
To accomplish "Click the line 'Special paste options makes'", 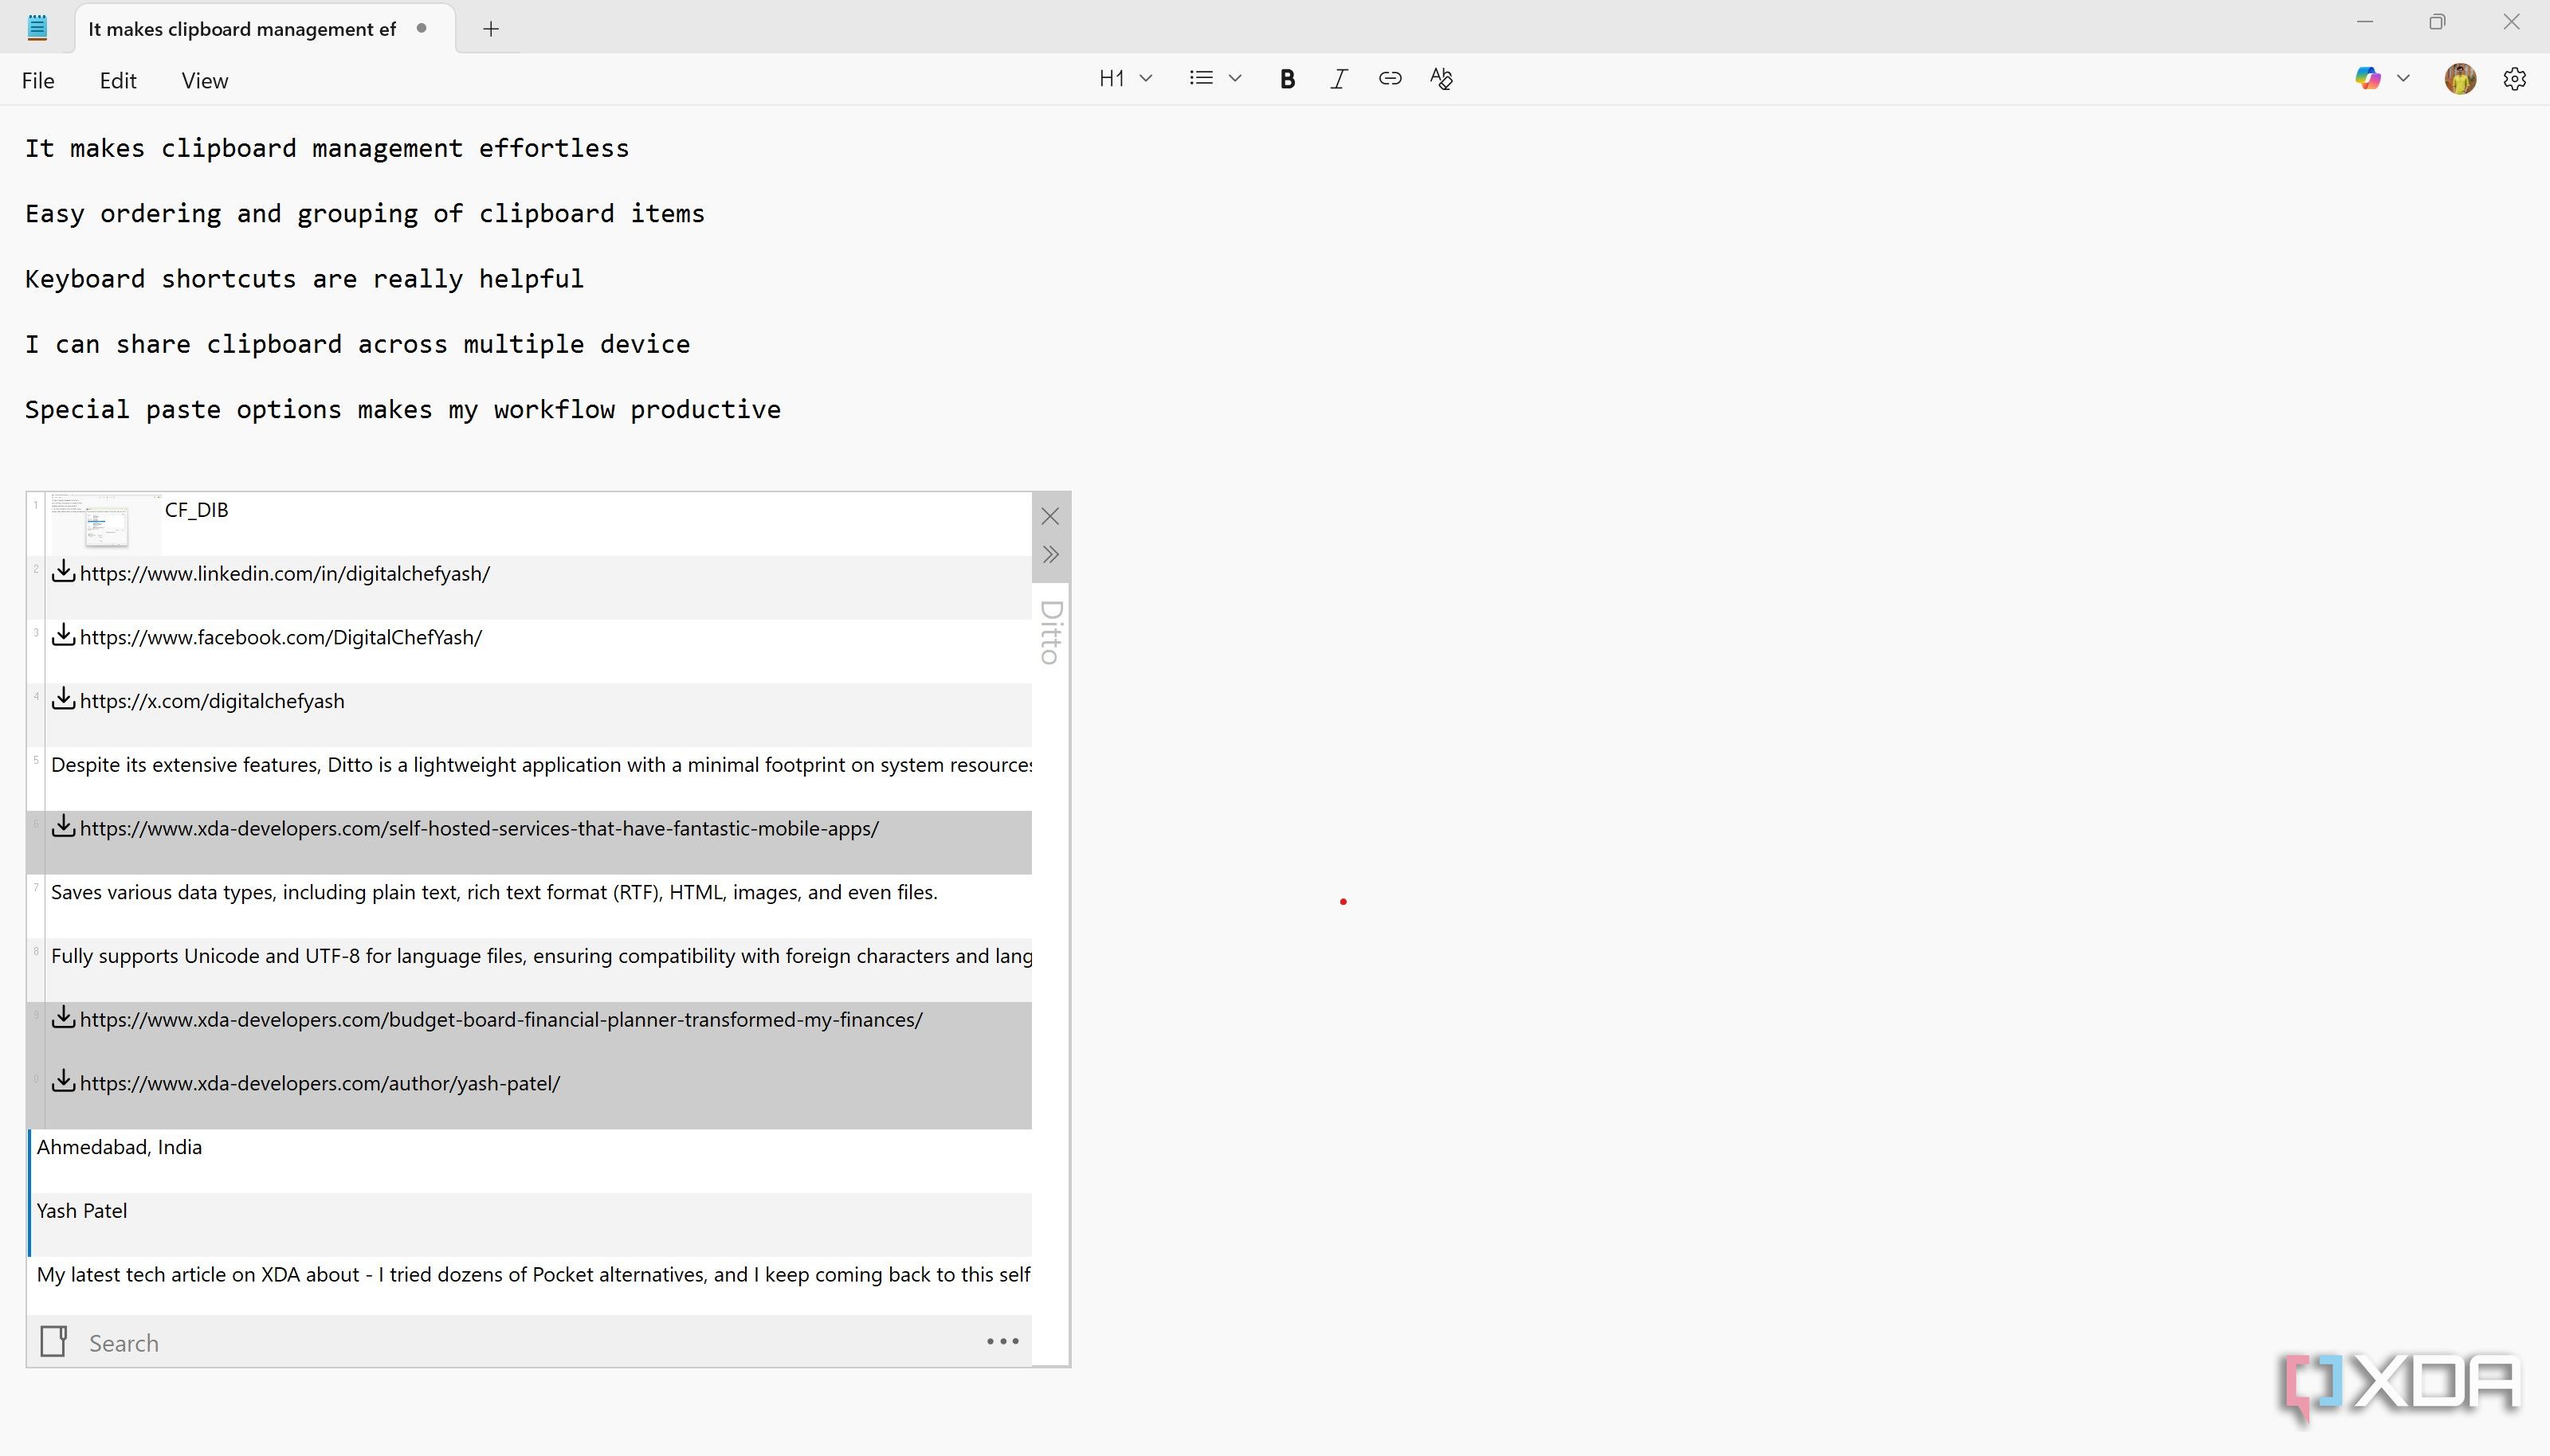I will click(x=403, y=410).
